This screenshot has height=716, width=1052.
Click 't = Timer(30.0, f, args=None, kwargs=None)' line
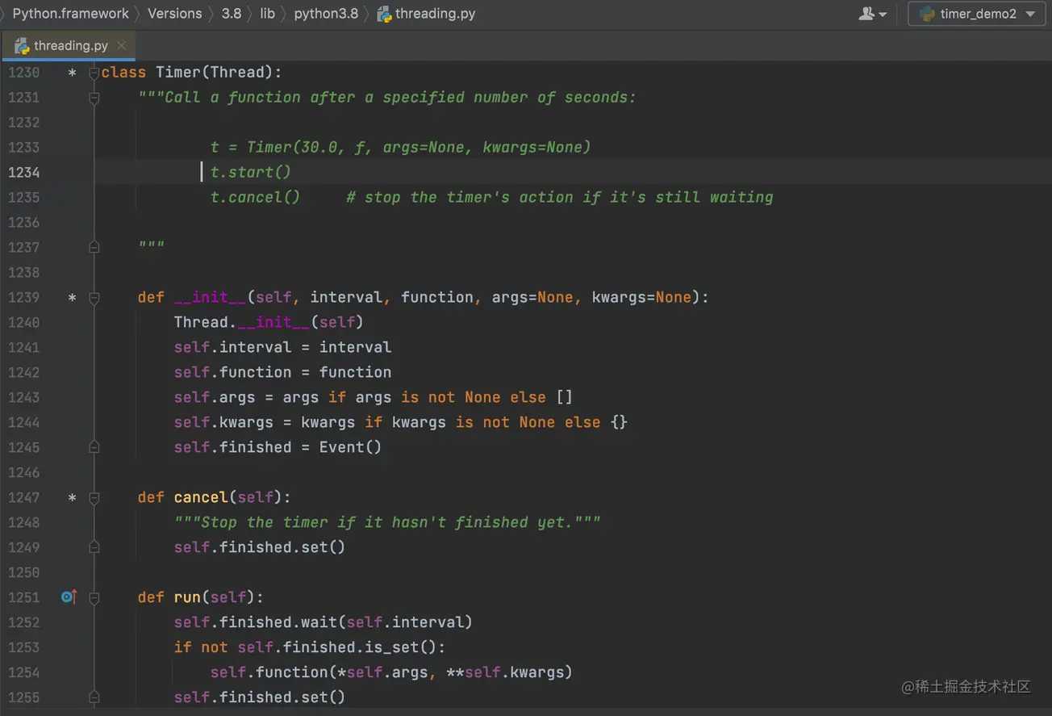400,148
